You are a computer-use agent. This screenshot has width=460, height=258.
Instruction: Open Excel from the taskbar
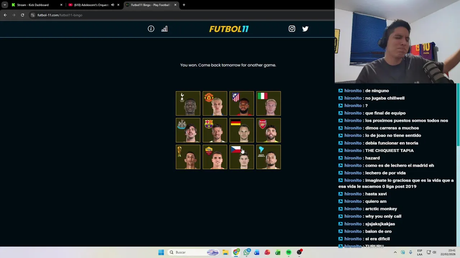coord(278,252)
